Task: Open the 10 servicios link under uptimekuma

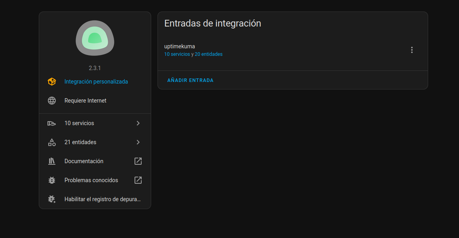Action: coord(177,54)
